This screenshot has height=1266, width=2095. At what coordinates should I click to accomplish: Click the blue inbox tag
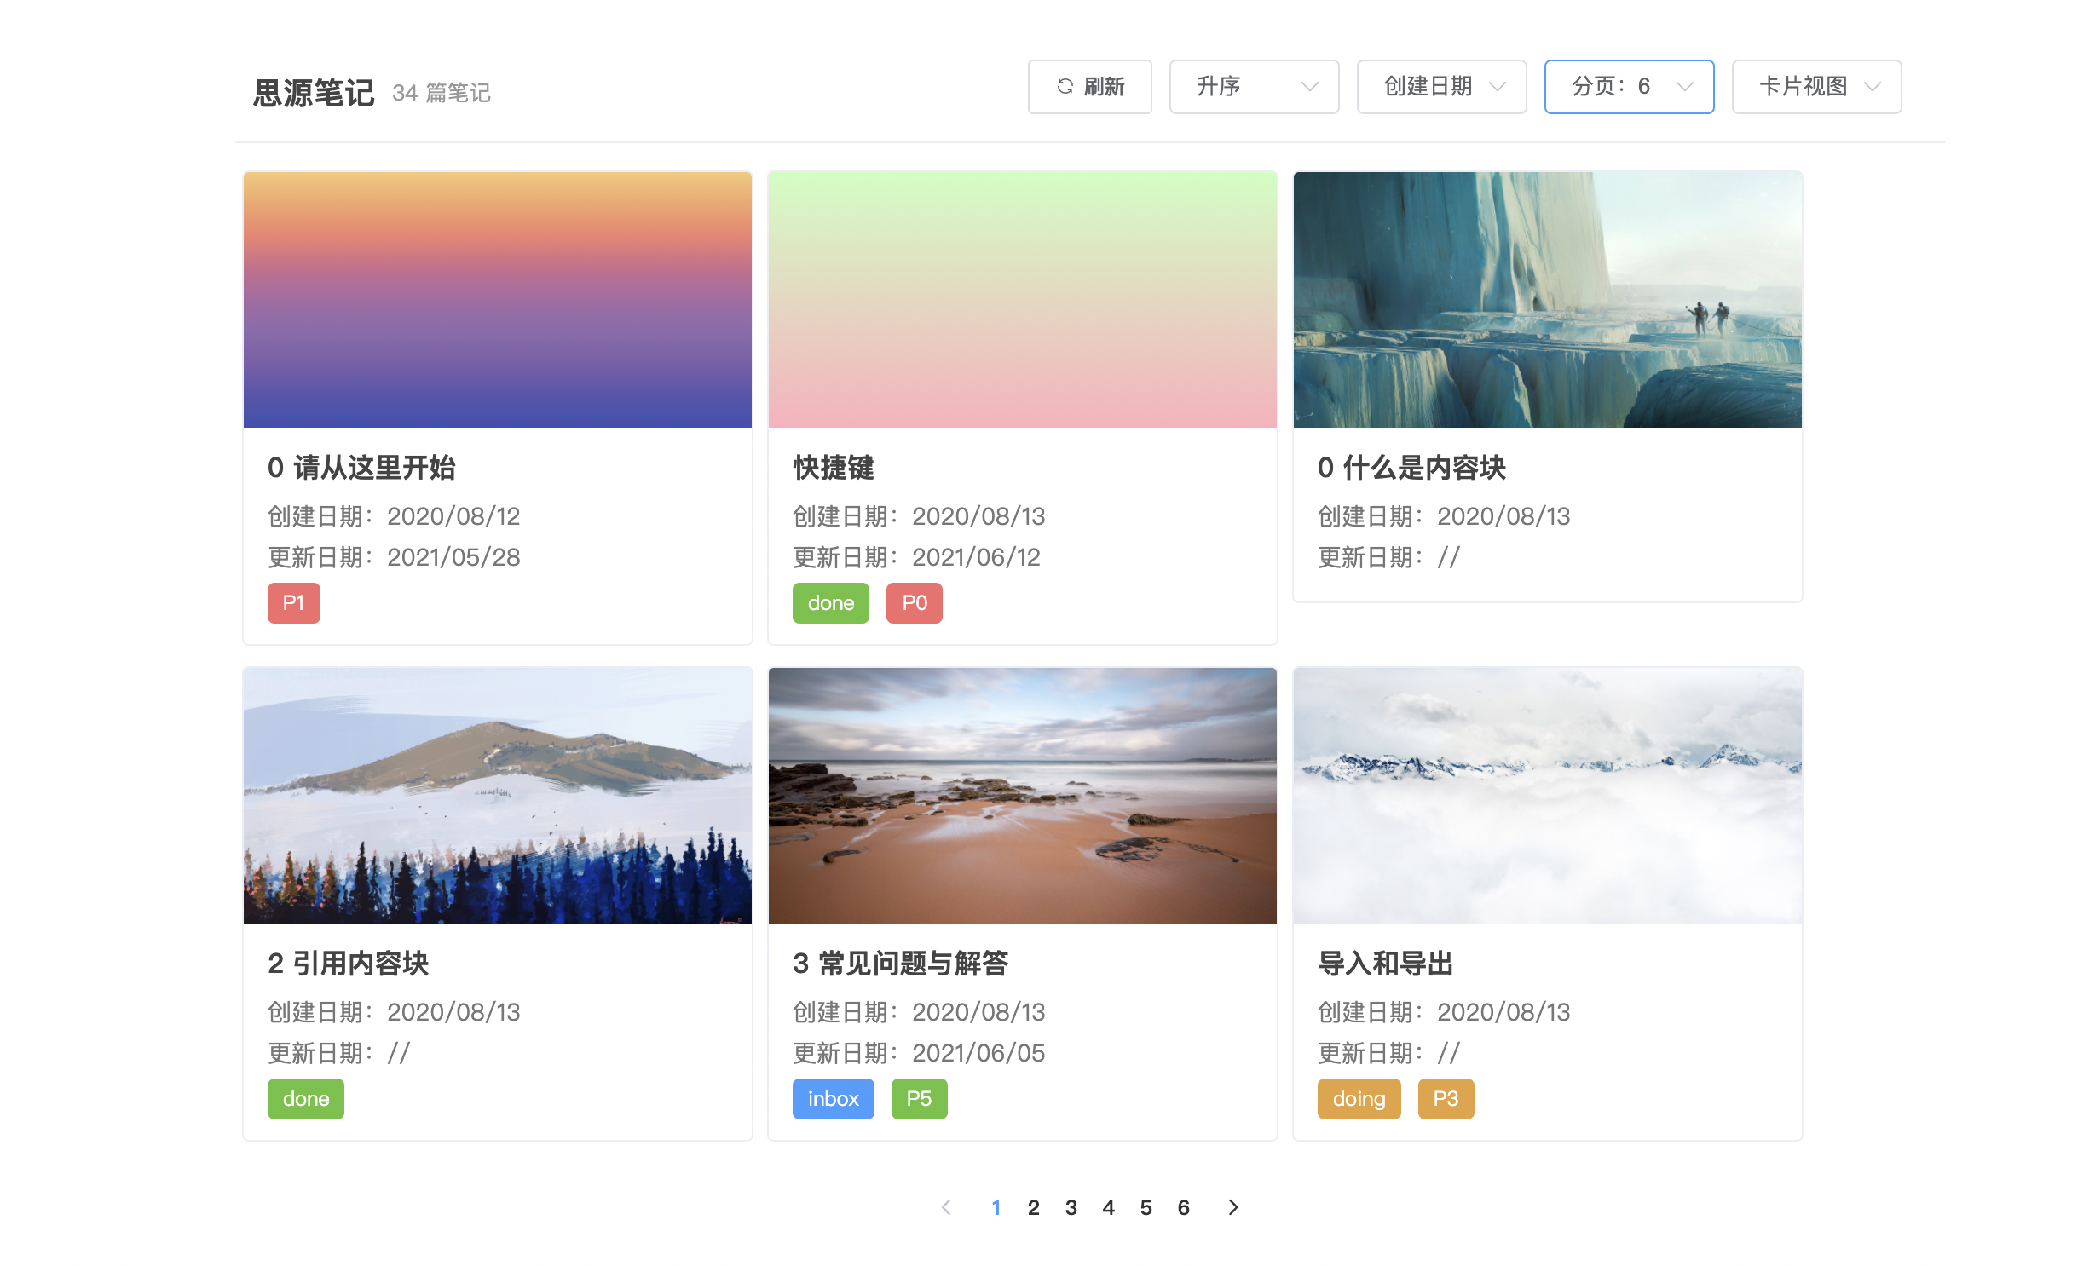[x=833, y=1099]
